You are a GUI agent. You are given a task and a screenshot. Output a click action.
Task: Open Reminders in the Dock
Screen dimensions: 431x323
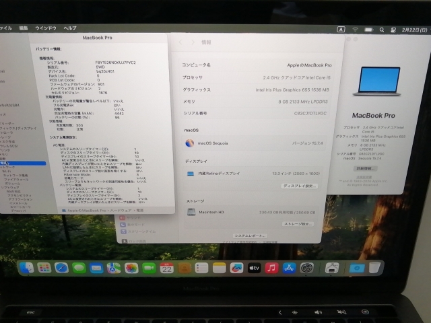201,268
